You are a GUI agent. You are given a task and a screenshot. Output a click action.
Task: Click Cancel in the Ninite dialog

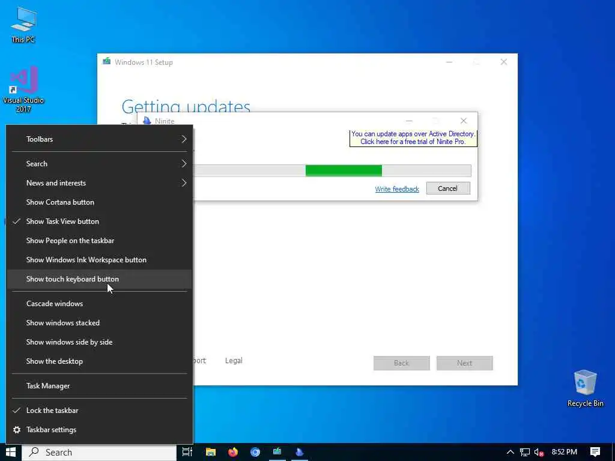[448, 188]
